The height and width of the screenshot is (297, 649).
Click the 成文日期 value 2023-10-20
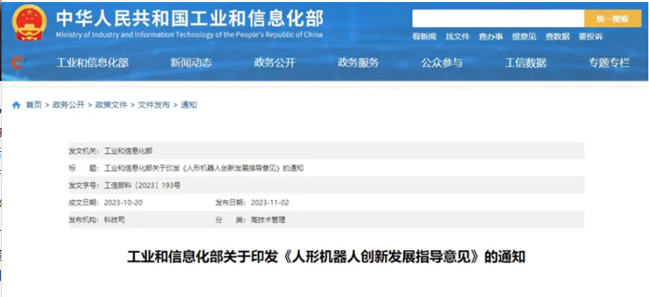(x=124, y=202)
